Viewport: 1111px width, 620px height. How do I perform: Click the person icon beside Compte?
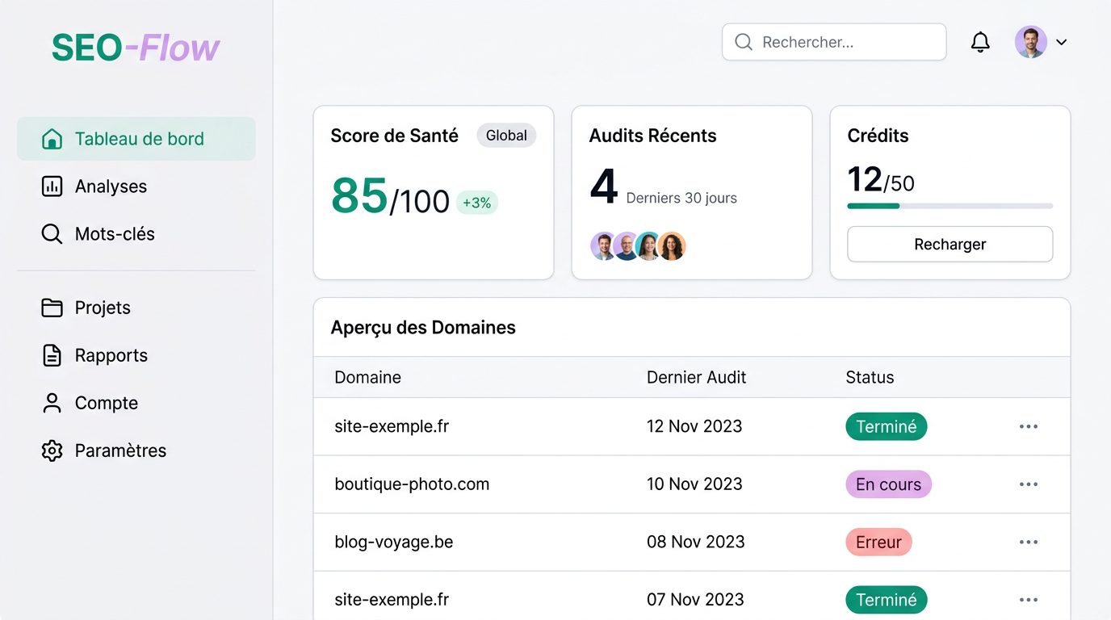coord(52,403)
